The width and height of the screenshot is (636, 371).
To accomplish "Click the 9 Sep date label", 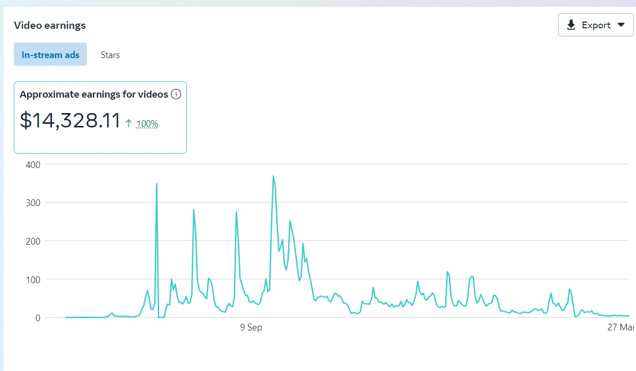I will 251,328.
